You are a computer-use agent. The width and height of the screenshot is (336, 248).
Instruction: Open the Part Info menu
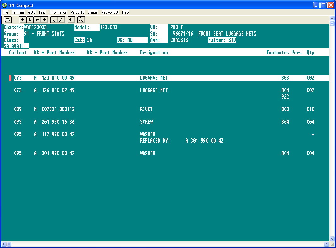point(77,12)
